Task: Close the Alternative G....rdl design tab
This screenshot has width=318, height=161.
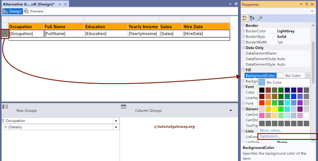Action: click(x=66, y=4)
